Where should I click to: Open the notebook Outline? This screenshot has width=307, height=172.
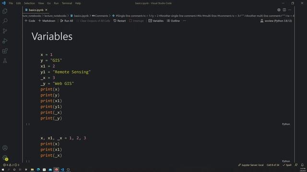tap(173, 21)
